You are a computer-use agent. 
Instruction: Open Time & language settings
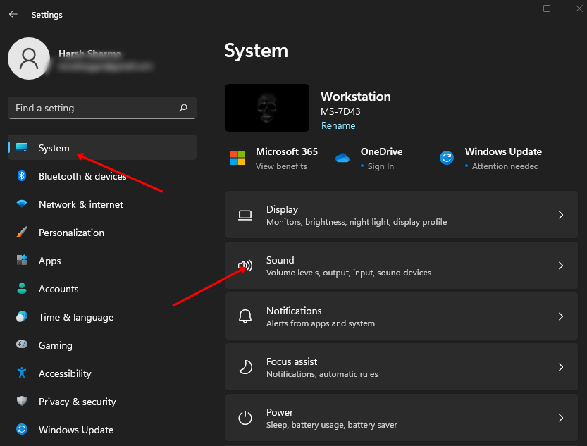(x=75, y=317)
